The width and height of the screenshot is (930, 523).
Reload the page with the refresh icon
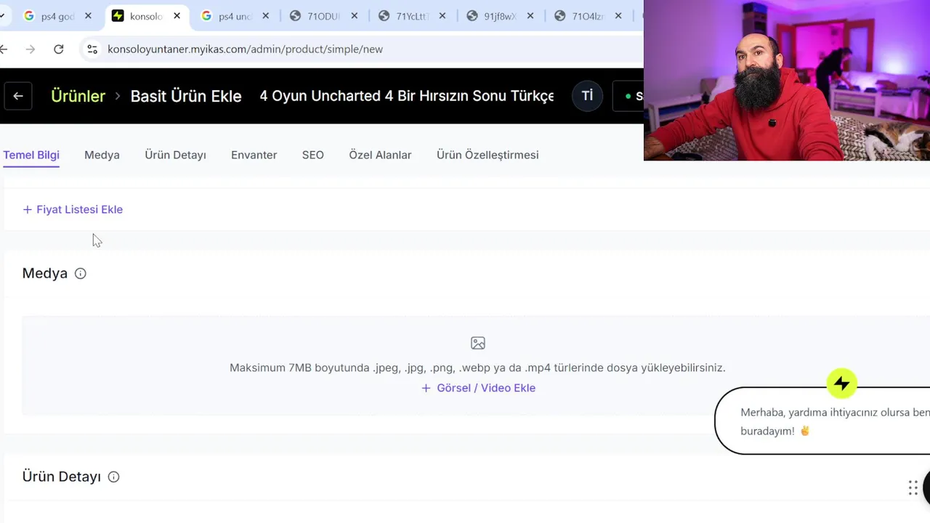59,49
